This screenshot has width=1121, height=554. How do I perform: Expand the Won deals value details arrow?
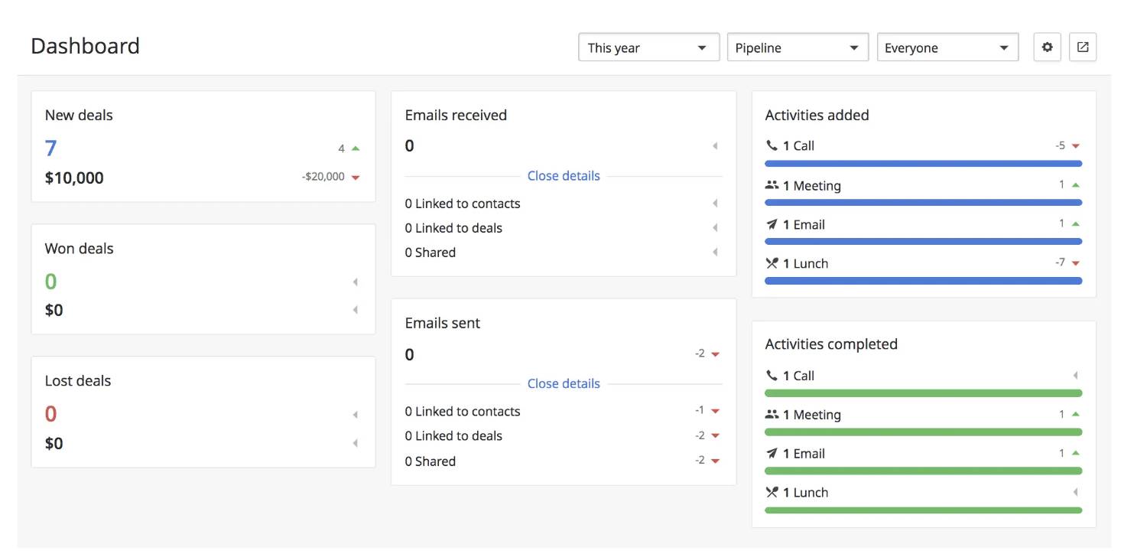pyautogui.click(x=356, y=310)
